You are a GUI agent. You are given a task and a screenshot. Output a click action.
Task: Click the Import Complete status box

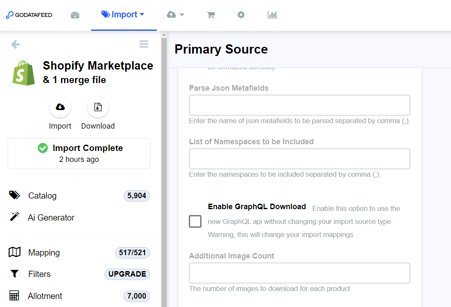click(x=79, y=153)
